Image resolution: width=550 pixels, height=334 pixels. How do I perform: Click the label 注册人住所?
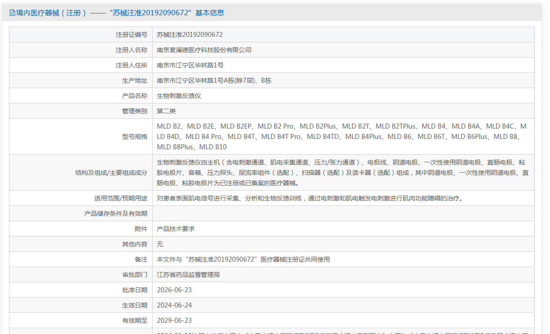click(131, 65)
